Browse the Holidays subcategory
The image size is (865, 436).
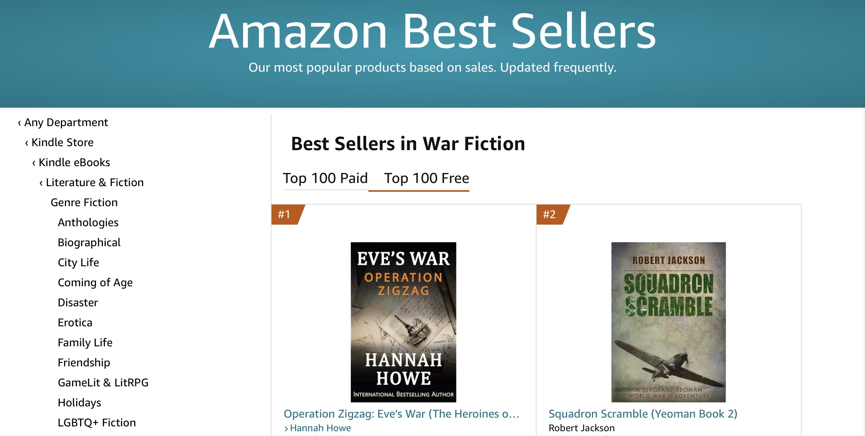[x=79, y=403]
